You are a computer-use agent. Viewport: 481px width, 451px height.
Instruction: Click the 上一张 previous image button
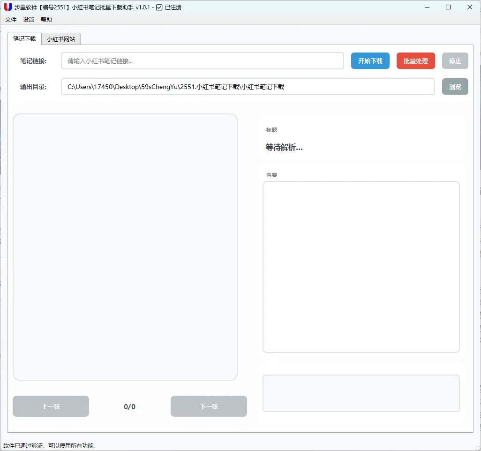click(51, 406)
